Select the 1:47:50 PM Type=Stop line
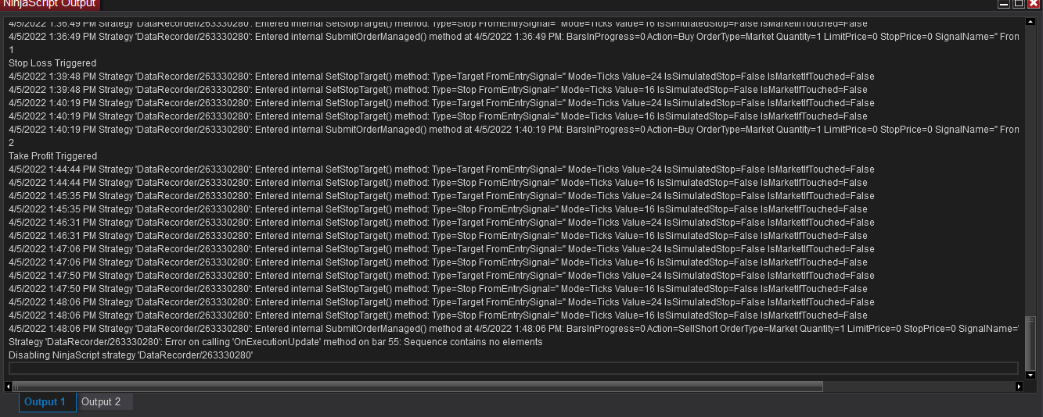 [438, 289]
